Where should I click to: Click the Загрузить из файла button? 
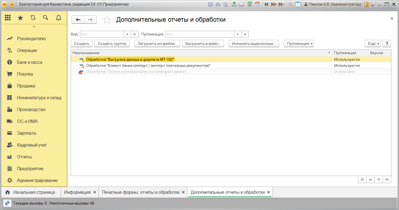(157, 44)
